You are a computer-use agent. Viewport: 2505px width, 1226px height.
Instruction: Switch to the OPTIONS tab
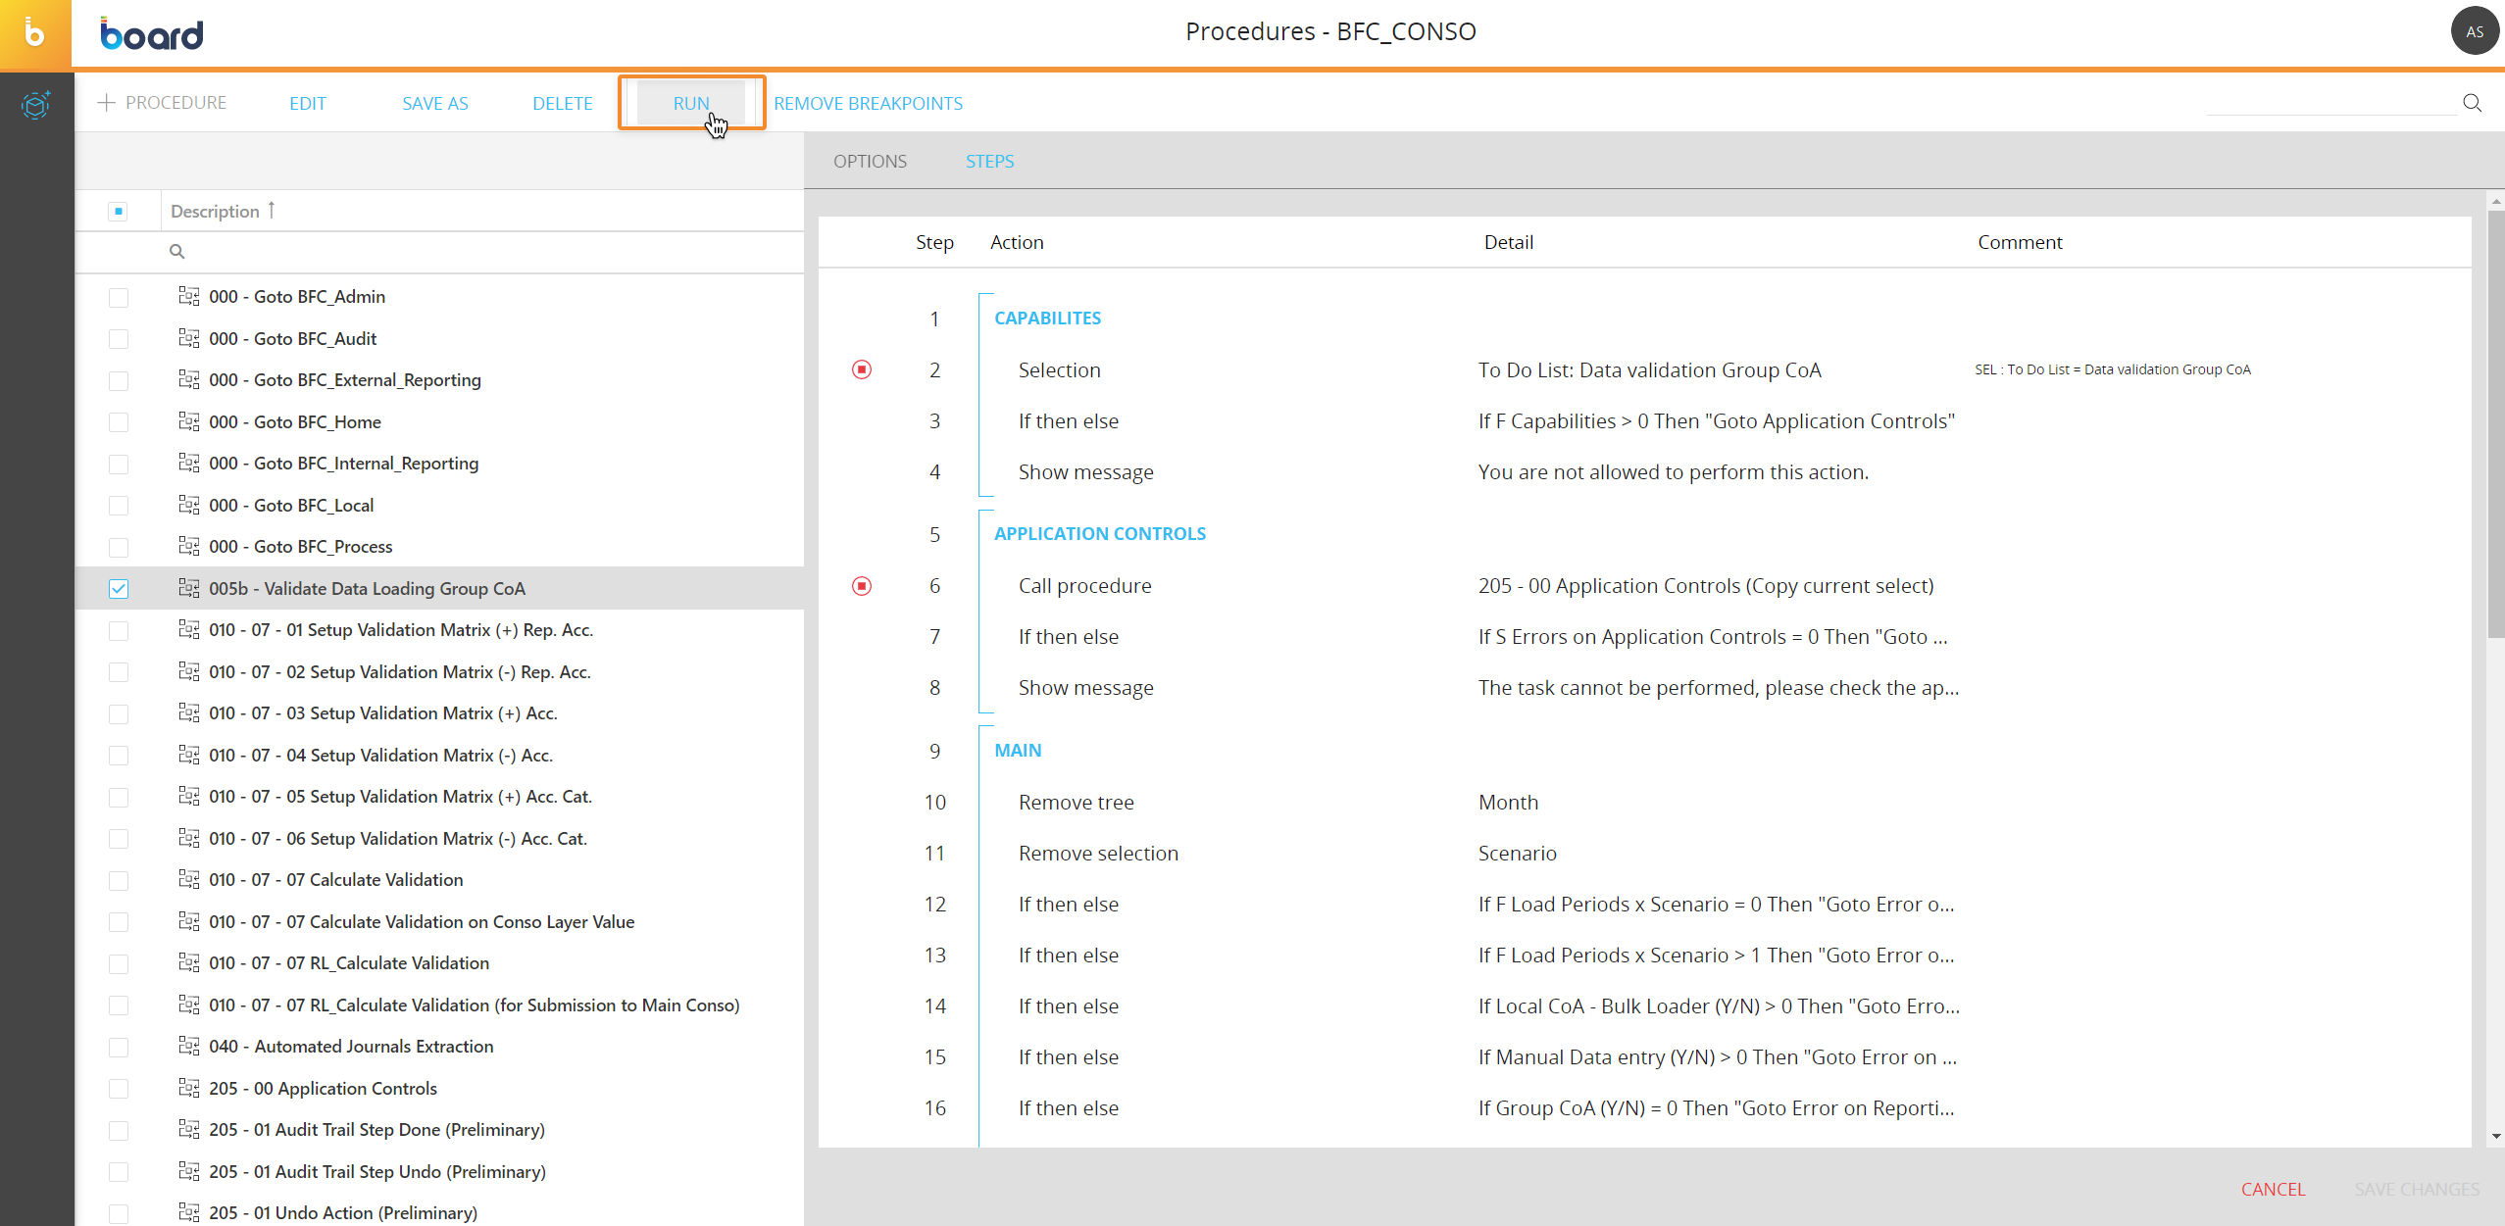(x=870, y=162)
